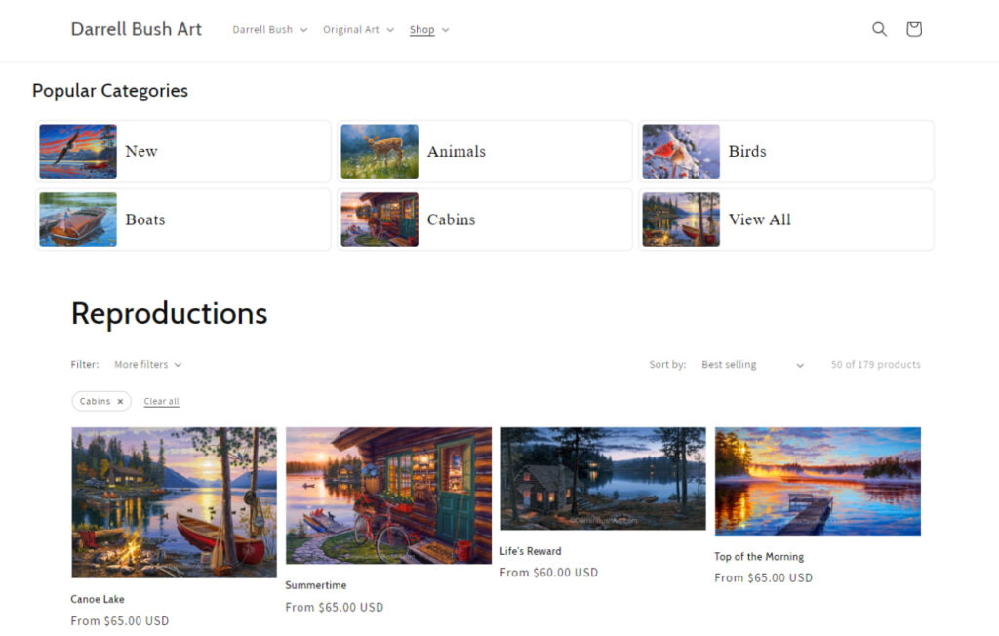
Task: Select the New category card
Action: click(x=183, y=151)
